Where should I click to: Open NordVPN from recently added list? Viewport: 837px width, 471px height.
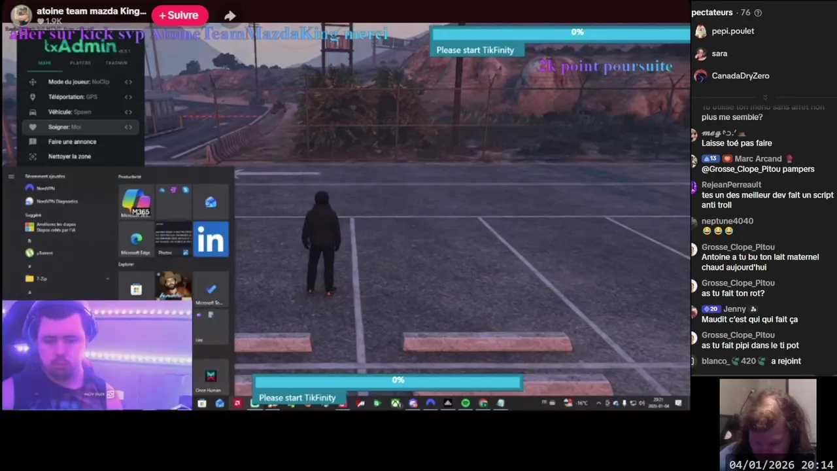[41, 188]
